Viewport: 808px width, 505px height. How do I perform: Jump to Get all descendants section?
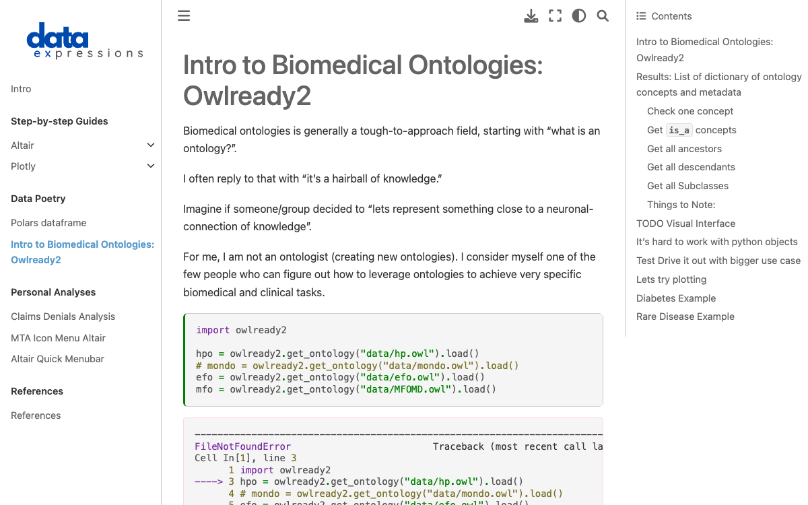tap(691, 167)
